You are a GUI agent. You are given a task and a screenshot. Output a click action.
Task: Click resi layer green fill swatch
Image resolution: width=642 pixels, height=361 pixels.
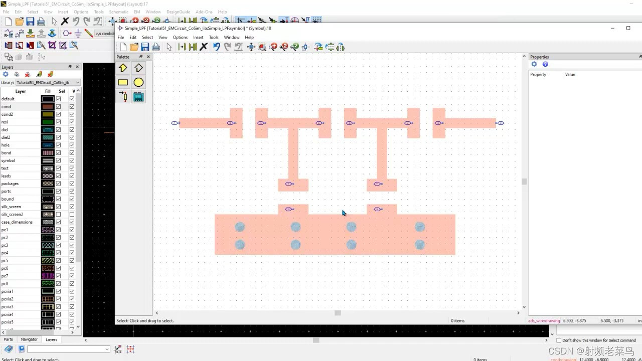click(48, 122)
